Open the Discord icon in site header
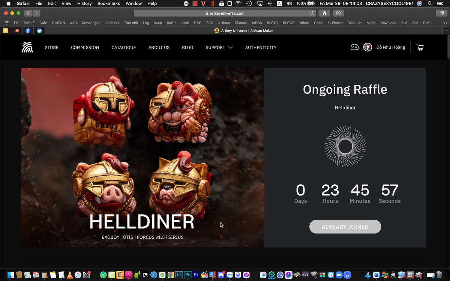The height and width of the screenshot is (281, 450). point(354,48)
